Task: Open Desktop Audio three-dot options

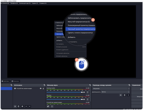Action: pyautogui.click(x=88, y=92)
